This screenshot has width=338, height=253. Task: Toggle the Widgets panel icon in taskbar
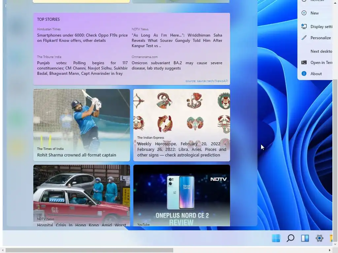pyautogui.click(x=305, y=238)
